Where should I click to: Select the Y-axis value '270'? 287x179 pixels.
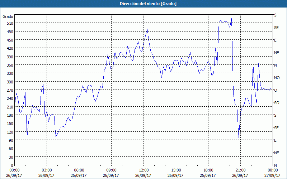[x=10, y=90]
